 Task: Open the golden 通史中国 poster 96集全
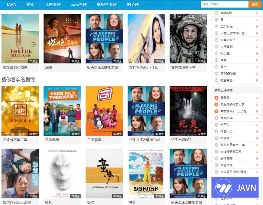pyautogui.click(x=20, y=111)
